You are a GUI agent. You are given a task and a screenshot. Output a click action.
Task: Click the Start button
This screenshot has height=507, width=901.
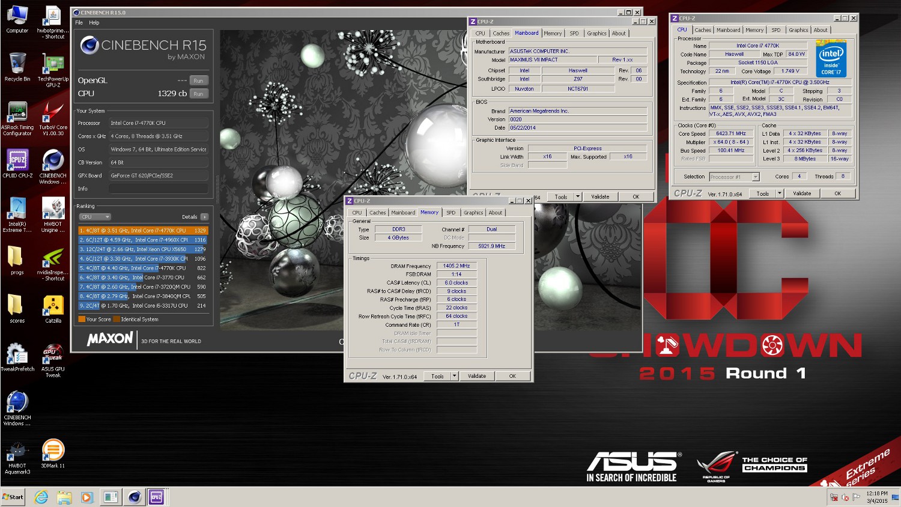click(x=13, y=497)
